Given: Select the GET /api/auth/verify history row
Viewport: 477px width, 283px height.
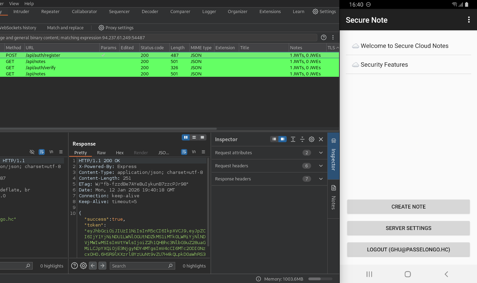Looking at the screenshot, I should click(x=170, y=67).
